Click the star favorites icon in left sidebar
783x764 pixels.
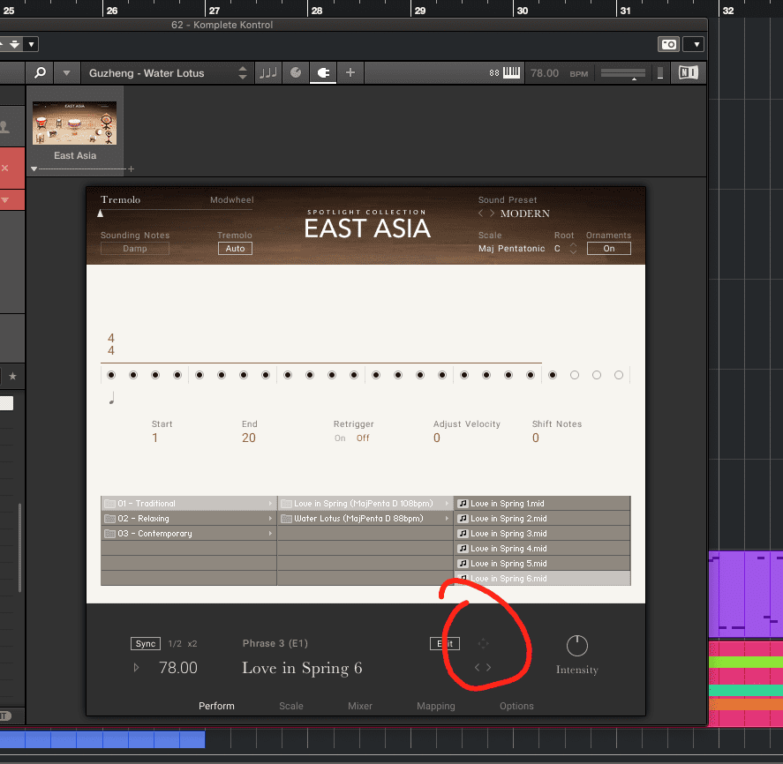[13, 376]
